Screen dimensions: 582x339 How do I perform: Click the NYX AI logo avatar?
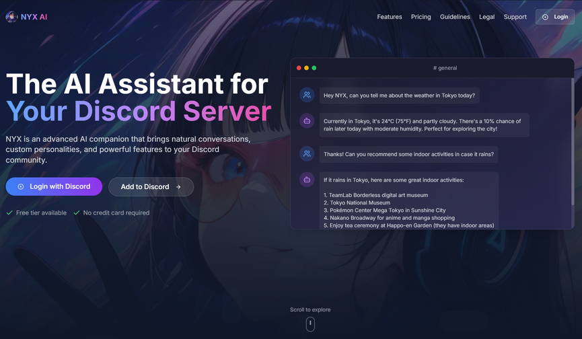coord(11,17)
